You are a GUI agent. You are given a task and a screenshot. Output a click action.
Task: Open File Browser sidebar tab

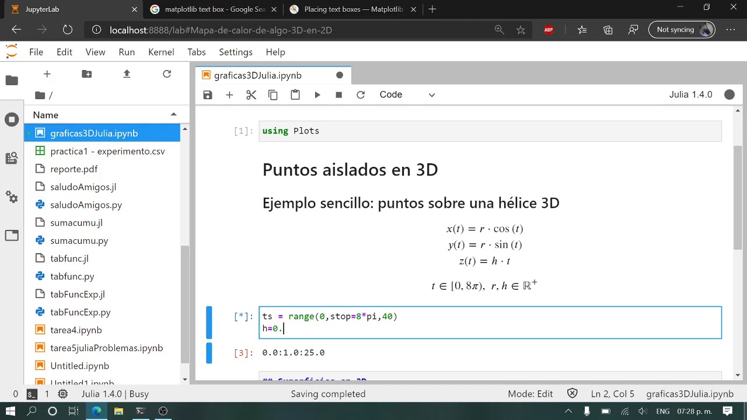pyautogui.click(x=12, y=80)
